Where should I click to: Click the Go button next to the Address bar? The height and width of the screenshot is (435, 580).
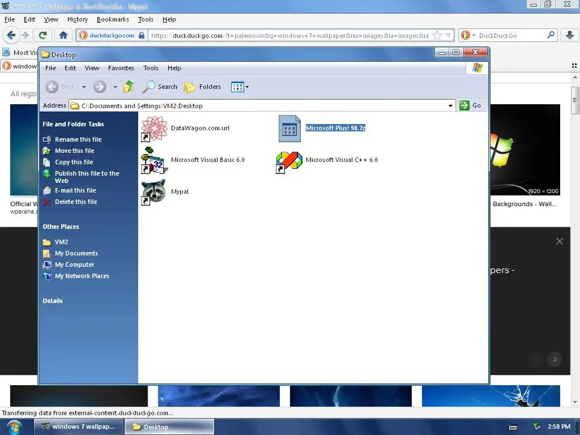(470, 105)
